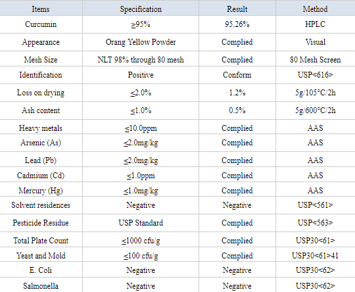Select the HPLC method cell
355x292 pixels.
click(315, 24)
